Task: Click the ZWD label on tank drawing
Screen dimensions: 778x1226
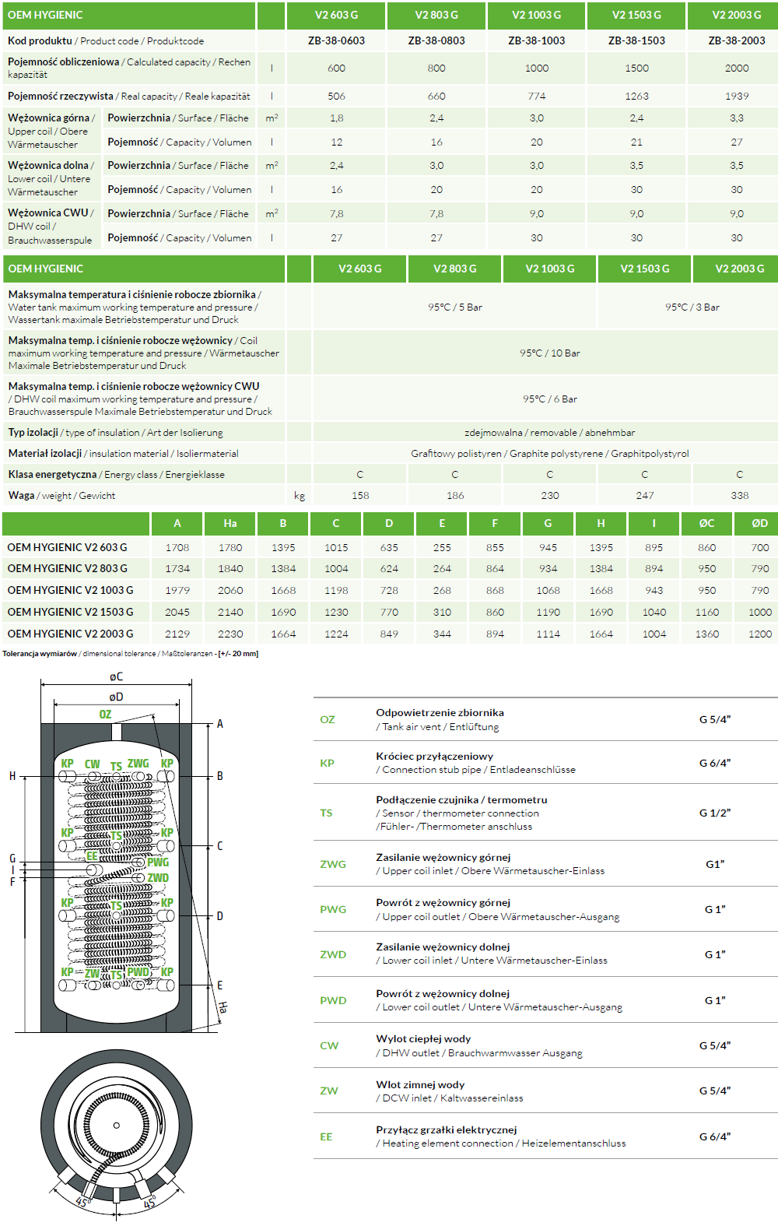Action: pos(158,877)
